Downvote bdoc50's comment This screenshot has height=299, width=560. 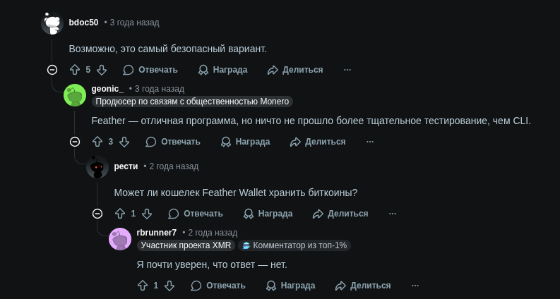coord(102,70)
